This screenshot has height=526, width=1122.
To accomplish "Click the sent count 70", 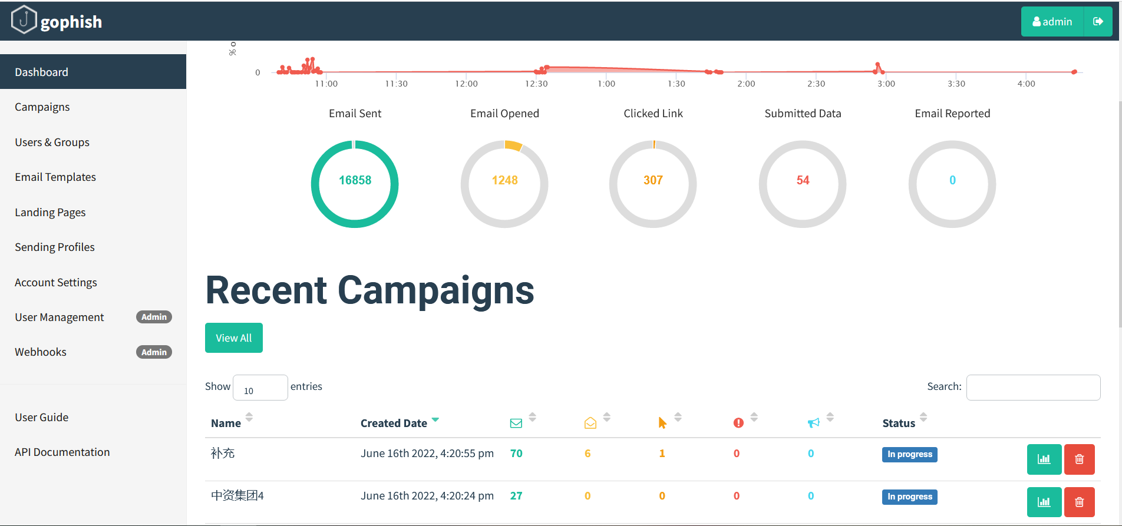I will (x=516, y=454).
